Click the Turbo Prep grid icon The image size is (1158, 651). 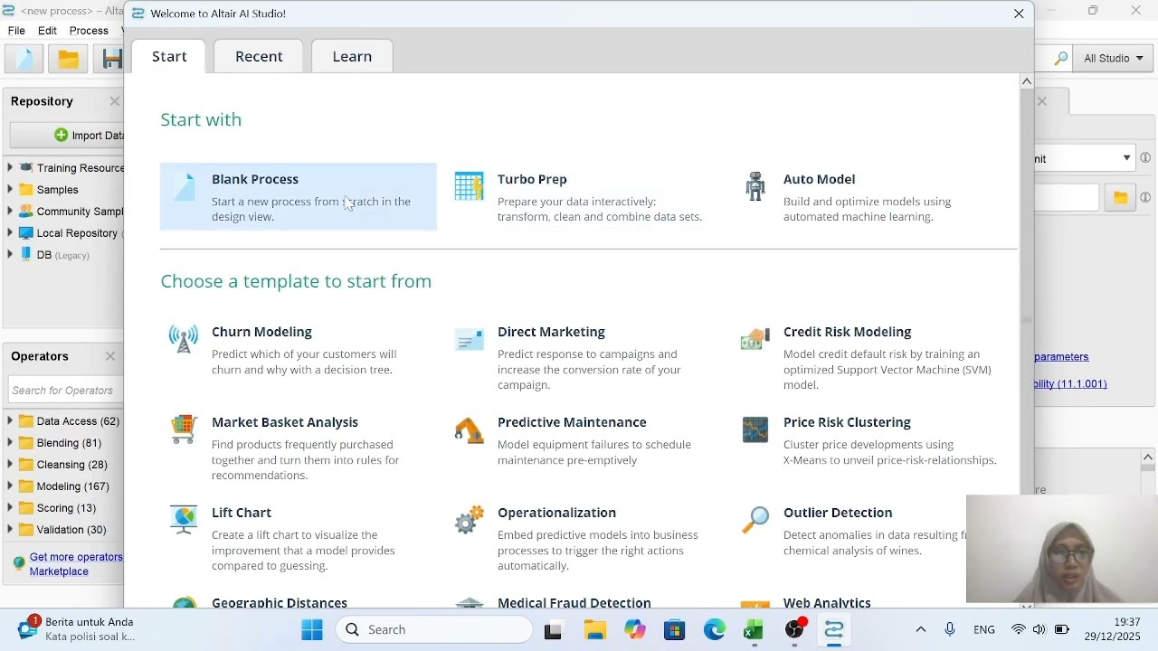pyautogui.click(x=469, y=186)
